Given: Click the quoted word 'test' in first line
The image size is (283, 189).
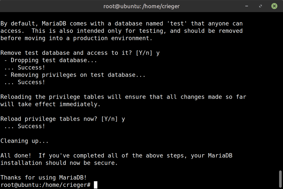Looking at the screenshot, I should [177, 23].
